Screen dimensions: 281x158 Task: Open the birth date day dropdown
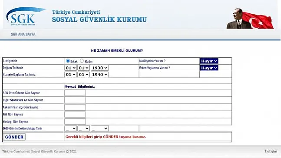tap(70, 68)
